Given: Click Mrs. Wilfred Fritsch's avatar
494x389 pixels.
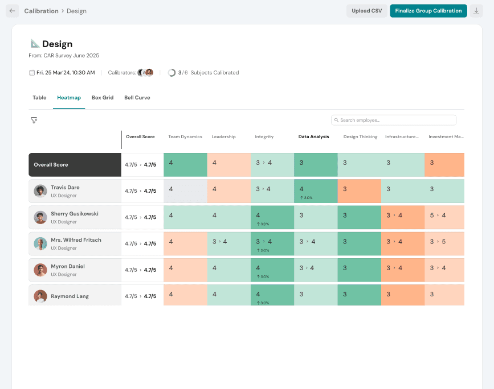Looking at the screenshot, I should [40, 244].
